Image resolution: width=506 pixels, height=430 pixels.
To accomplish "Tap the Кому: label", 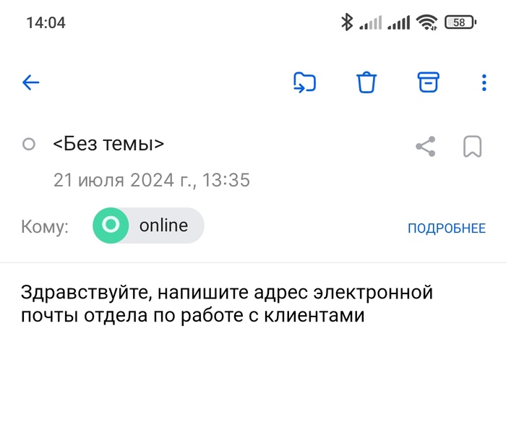I will point(45,227).
